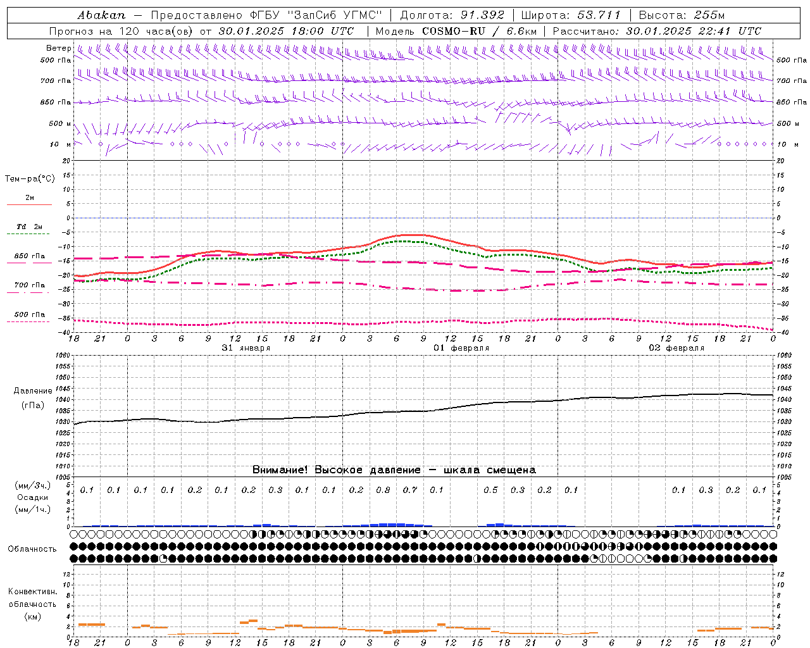810x648 pixels.
Task: Click warning "Внимание! Высокое давление — шкала смещена"
Action: 394,470
